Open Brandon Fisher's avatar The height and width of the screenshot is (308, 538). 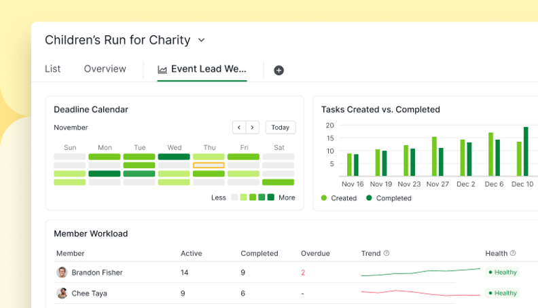click(62, 272)
